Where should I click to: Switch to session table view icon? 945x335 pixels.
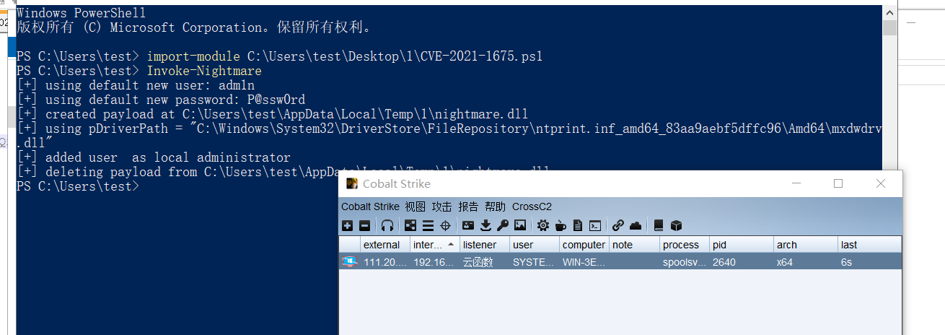(428, 225)
